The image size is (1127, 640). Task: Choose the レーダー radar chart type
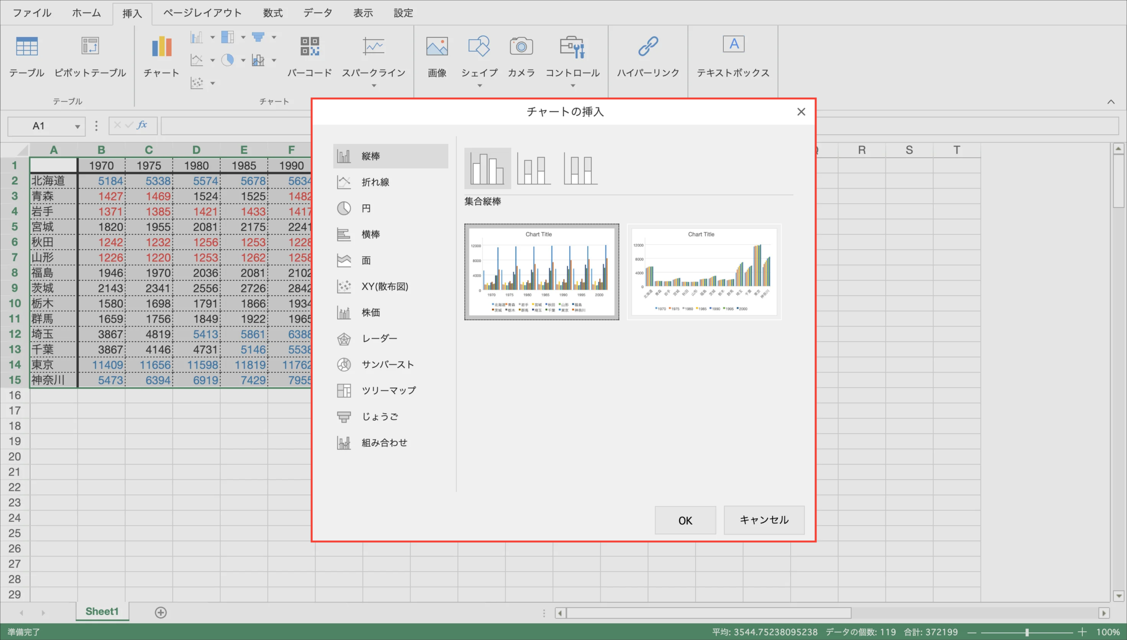click(x=379, y=338)
